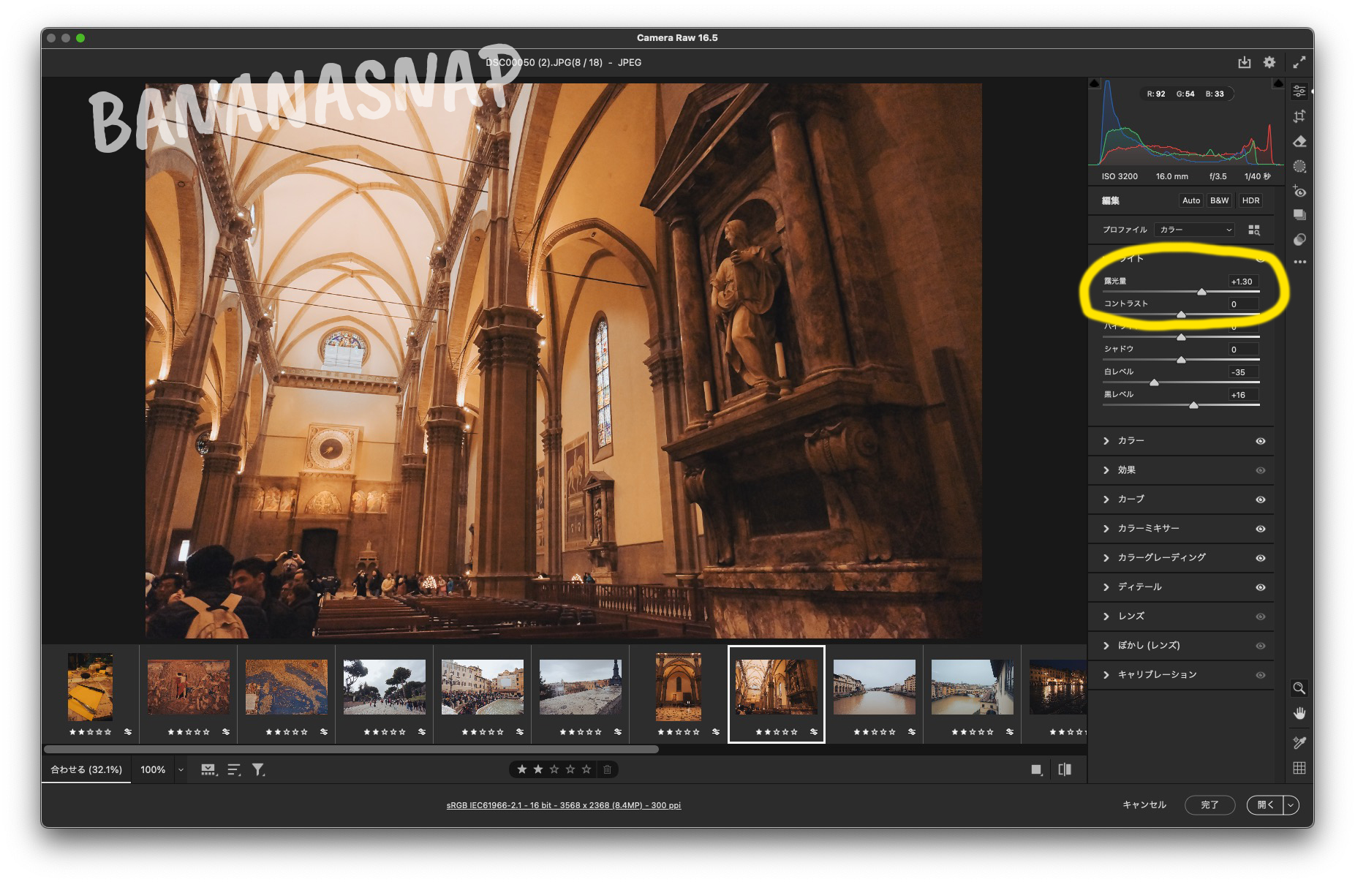Select the Color Sampler eyedropper tool
The width and height of the screenshot is (1355, 882).
point(1299,742)
